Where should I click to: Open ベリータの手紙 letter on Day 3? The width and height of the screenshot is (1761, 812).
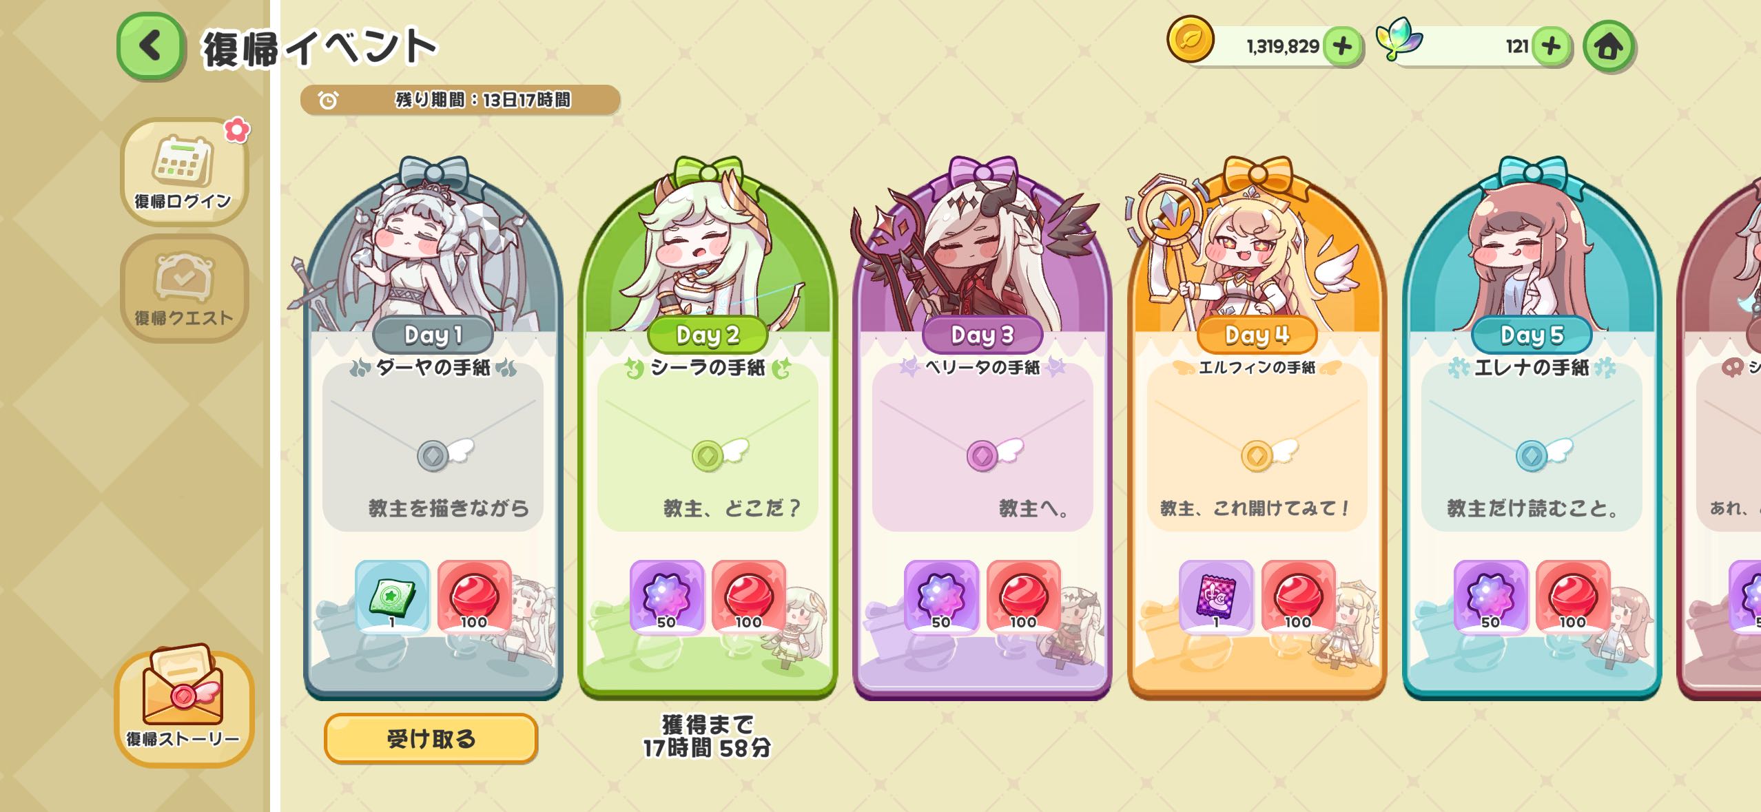click(x=982, y=448)
